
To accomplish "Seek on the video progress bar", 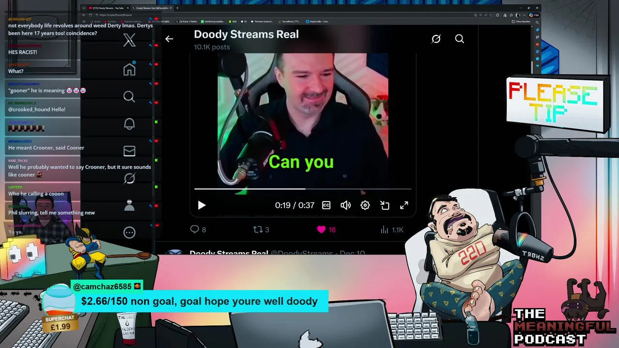I will pyautogui.click(x=303, y=189).
